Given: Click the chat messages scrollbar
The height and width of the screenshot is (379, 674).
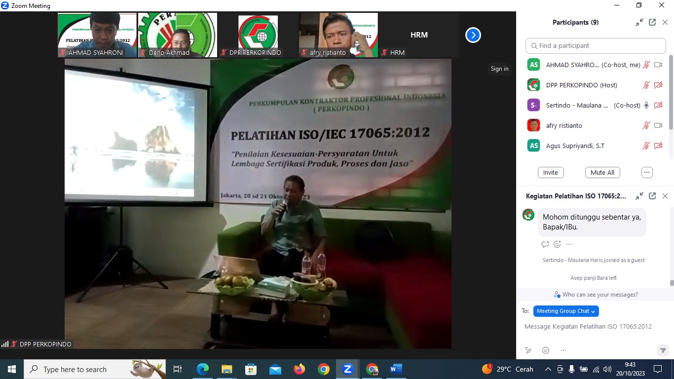Looking at the screenshot, I should [672, 283].
